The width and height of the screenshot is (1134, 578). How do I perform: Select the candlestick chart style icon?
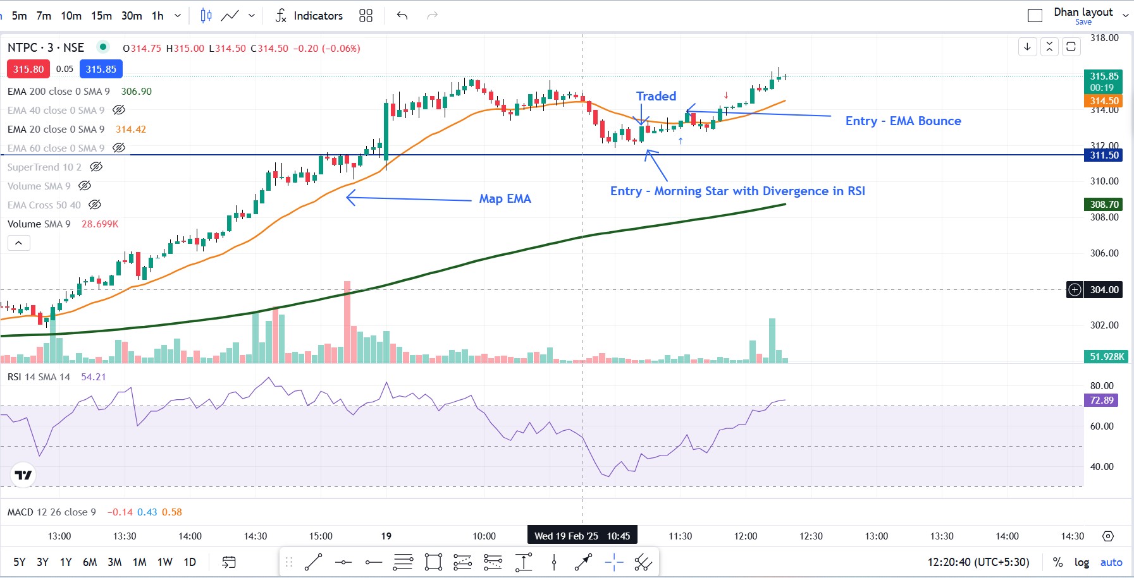[x=206, y=15]
